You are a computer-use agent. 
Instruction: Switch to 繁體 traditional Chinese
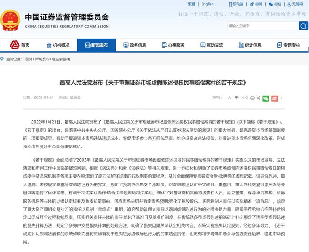192,4
